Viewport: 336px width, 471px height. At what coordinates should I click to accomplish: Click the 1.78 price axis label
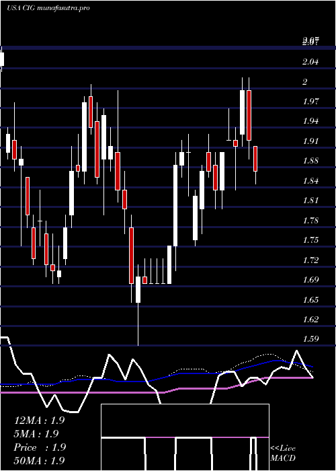[310, 221]
